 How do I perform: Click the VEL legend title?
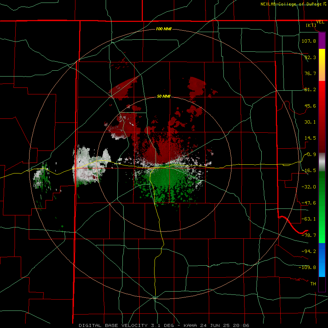(x=320, y=22)
